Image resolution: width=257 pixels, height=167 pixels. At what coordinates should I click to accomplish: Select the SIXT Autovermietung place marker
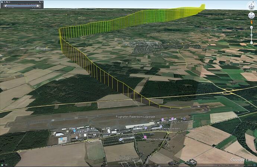click(x=146, y=128)
